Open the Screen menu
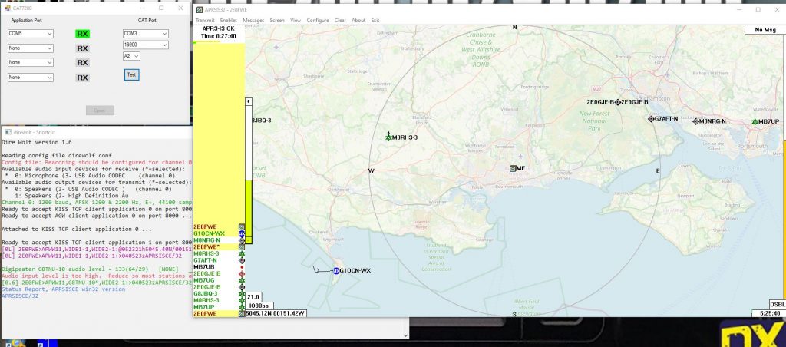The width and height of the screenshot is (786, 347). pyautogui.click(x=277, y=21)
